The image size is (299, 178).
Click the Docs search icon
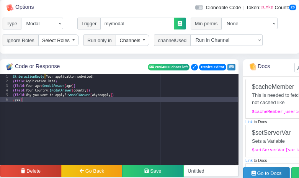click(x=297, y=67)
